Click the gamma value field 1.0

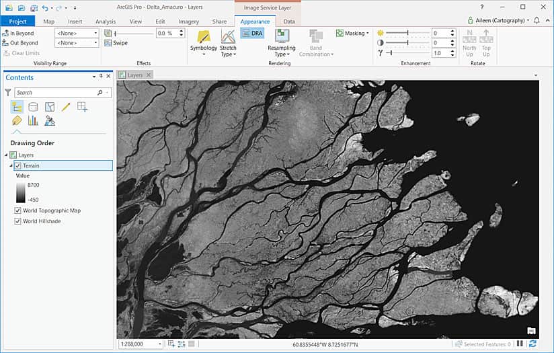pyautogui.click(x=440, y=53)
